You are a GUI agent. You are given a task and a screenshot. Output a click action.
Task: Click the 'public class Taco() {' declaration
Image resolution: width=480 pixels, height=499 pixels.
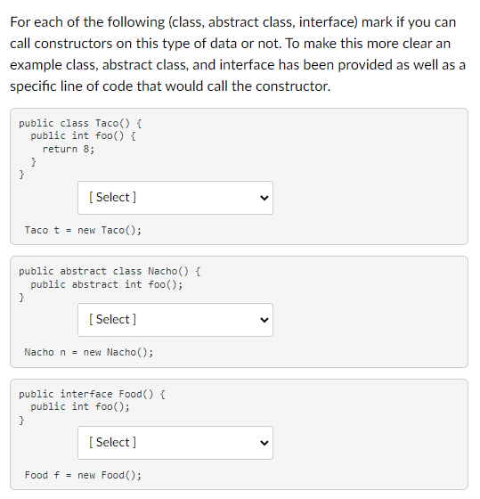click(80, 123)
